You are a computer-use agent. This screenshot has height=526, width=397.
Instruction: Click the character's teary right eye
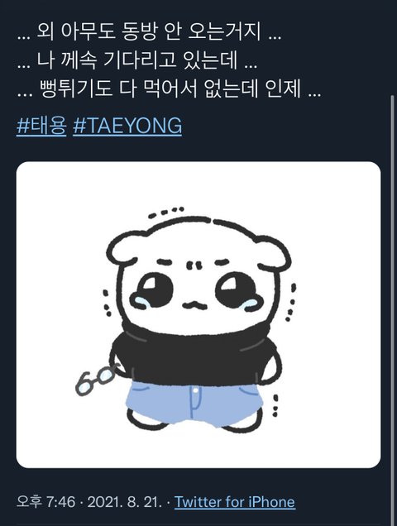tap(237, 290)
